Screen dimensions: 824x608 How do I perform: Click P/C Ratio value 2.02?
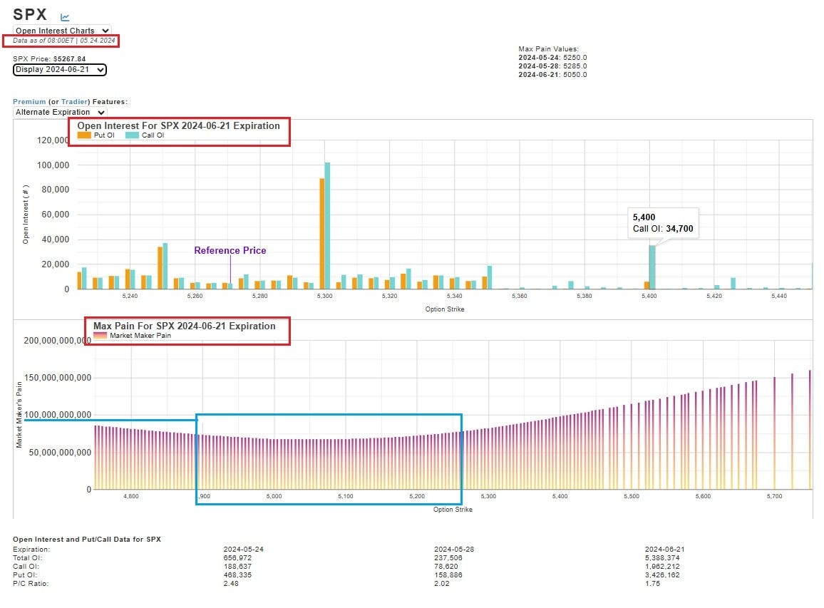[442, 583]
